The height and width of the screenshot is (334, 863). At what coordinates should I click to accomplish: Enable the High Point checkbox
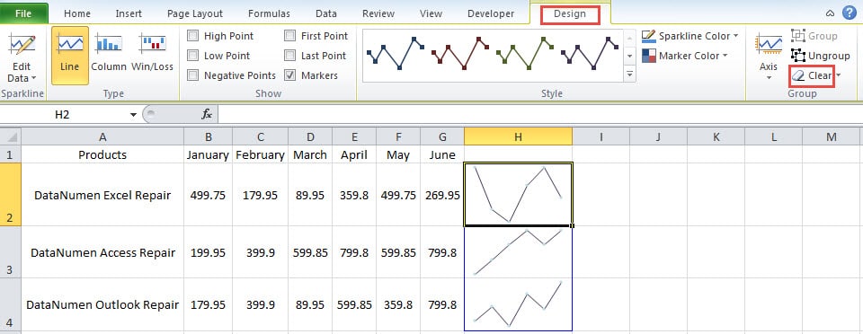tap(192, 36)
